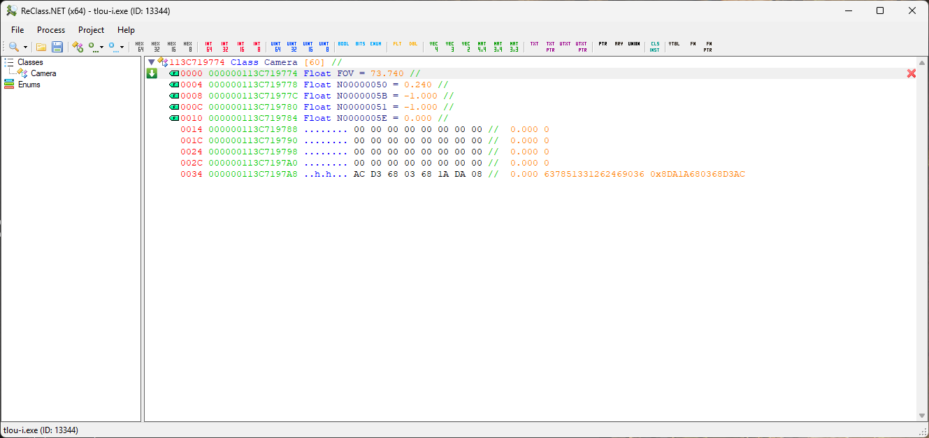
Task: Select the TXT PTR type button
Action: (551, 47)
